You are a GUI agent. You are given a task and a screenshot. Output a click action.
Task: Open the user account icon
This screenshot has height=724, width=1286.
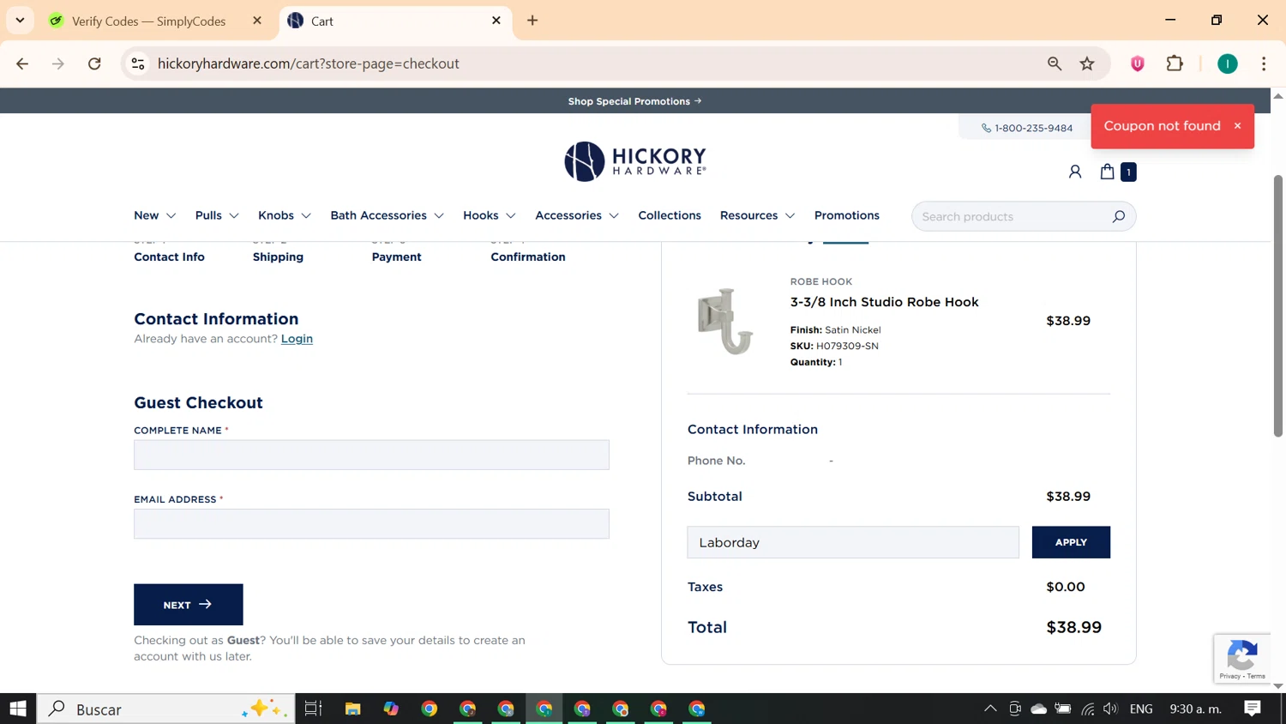point(1074,172)
